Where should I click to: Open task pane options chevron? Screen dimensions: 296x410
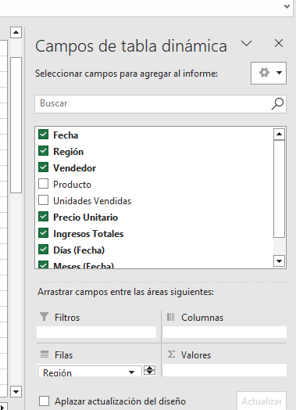(246, 43)
